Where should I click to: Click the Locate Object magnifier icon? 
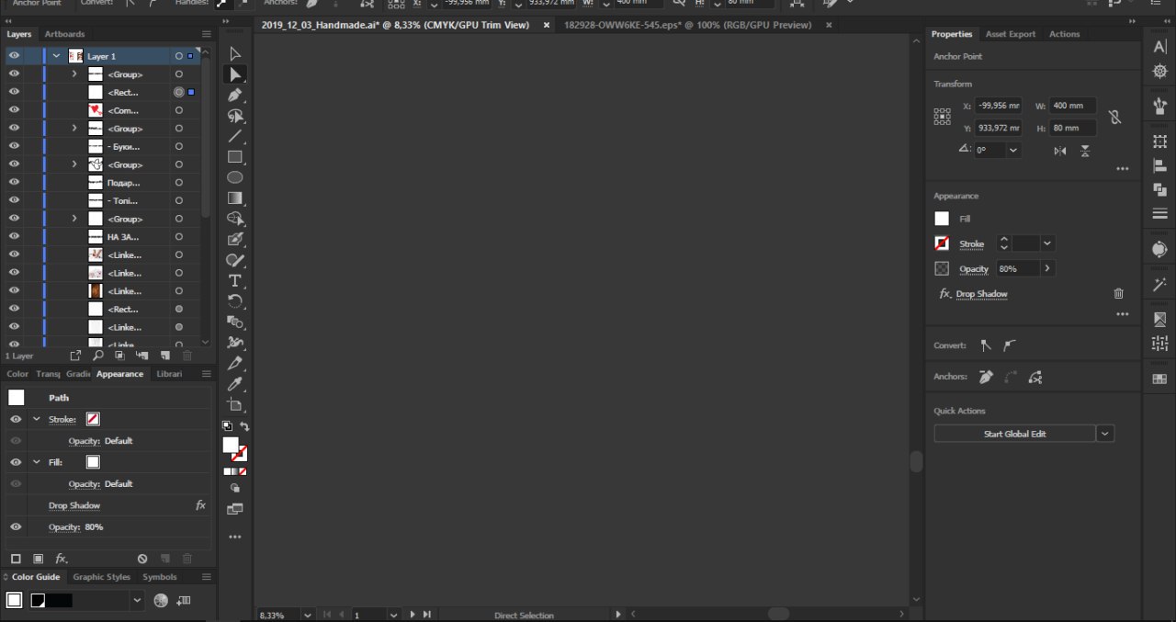pyautogui.click(x=98, y=355)
